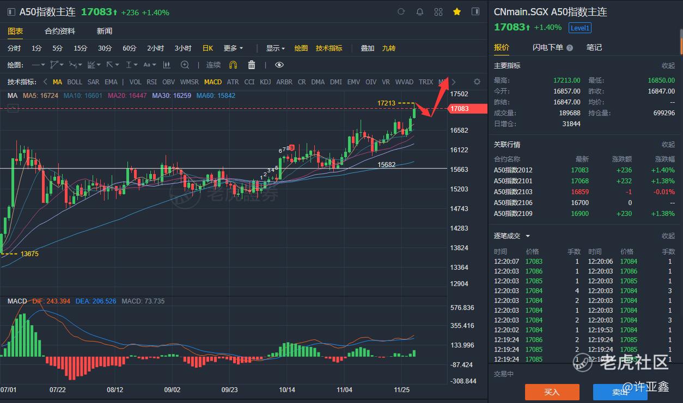Viewport: 683px width, 403px height.
Task: Select the 3小时 timeframe
Action: (x=183, y=48)
